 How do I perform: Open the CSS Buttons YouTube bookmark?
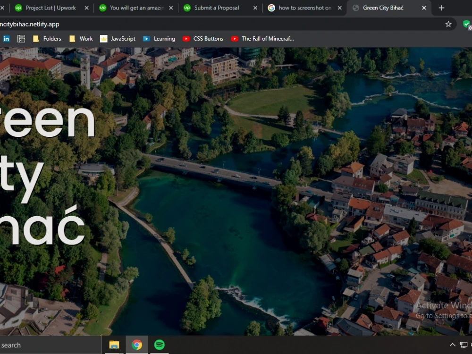coord(203,39)
